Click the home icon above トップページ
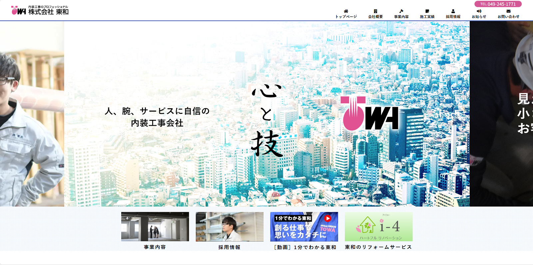The image size is (533, 265). [x=346, y=11]
